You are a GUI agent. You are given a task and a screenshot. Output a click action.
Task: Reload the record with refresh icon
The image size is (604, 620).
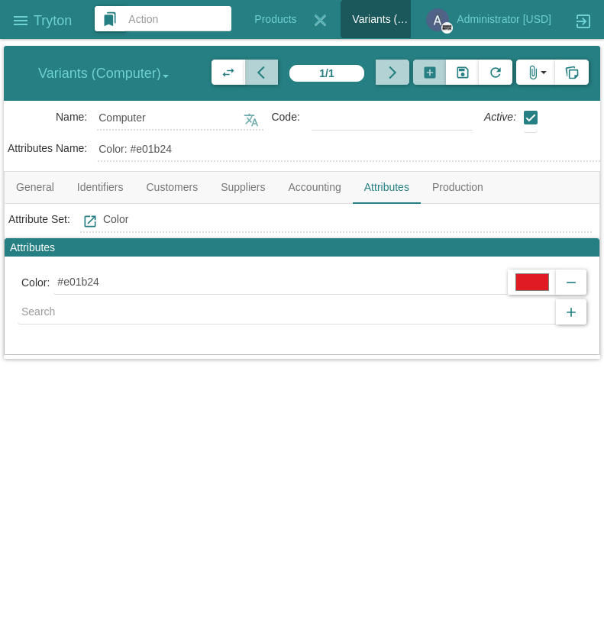click(496, 73)
